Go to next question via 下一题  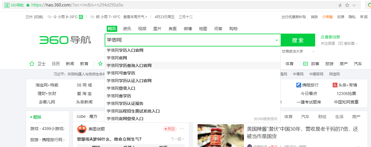coord(178,139)
